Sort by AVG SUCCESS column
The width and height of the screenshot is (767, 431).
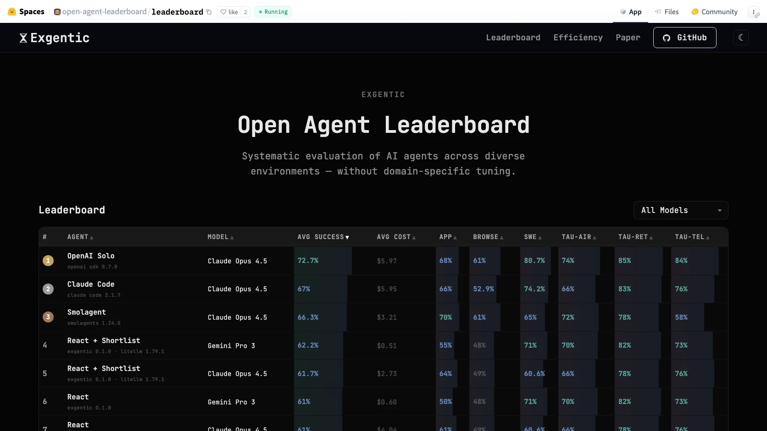coord(323,237)
